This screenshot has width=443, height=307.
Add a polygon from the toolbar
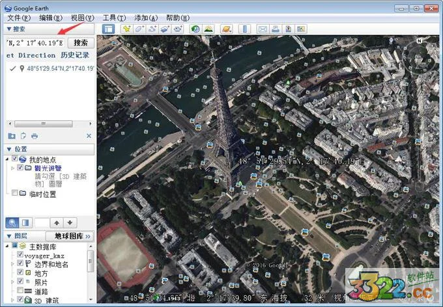pos(139,29)
